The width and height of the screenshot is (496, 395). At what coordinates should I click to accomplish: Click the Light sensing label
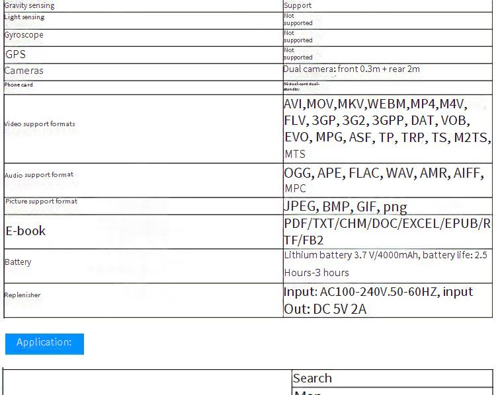[24, 17]
